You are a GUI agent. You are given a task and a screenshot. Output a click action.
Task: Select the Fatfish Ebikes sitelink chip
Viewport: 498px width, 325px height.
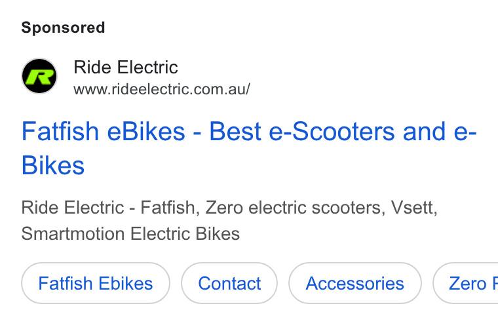[96, 283]
